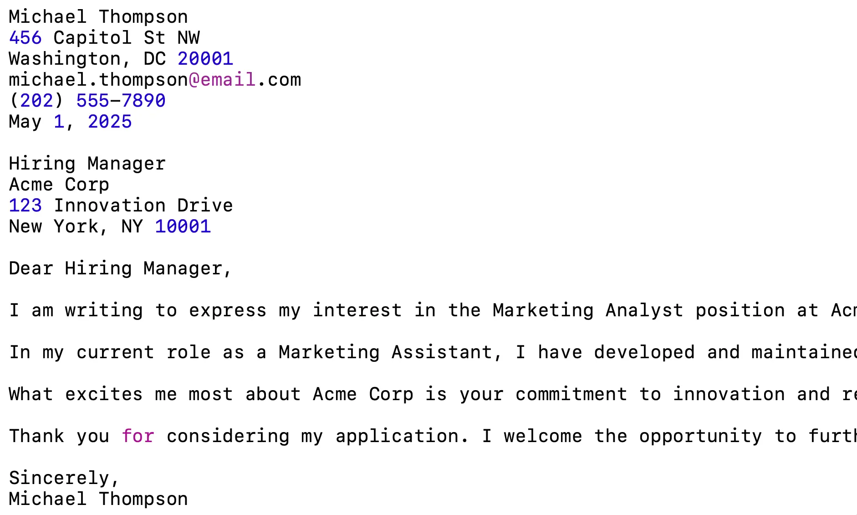Click the email address michael.thompson@email.com
This screenshot has height=515, width=857.
155,80
